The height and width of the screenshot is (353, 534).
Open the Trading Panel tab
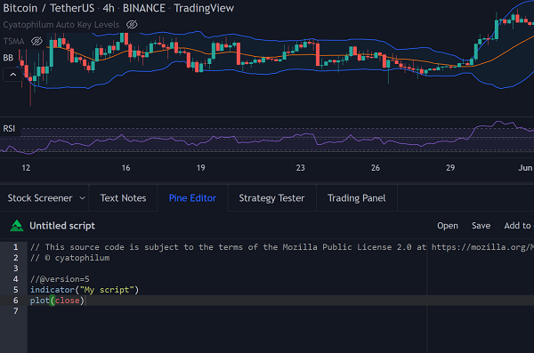(x=356, y=198)
